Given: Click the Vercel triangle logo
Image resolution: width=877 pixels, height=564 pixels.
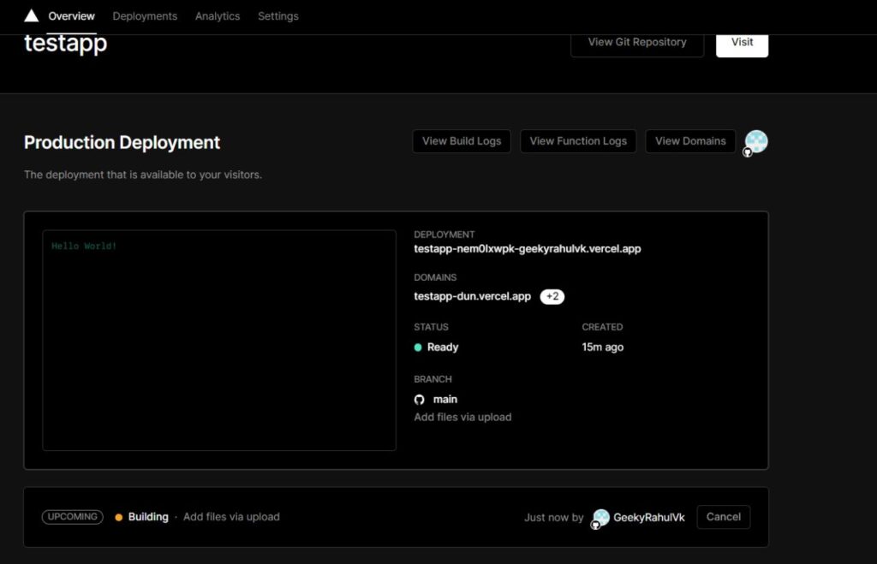Looking at the screenshot, I should (31, 15).
